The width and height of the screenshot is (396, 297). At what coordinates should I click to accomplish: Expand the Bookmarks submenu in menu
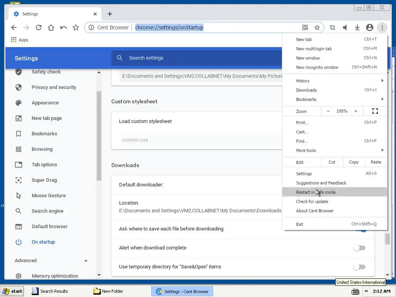click(x=335, y=99)
